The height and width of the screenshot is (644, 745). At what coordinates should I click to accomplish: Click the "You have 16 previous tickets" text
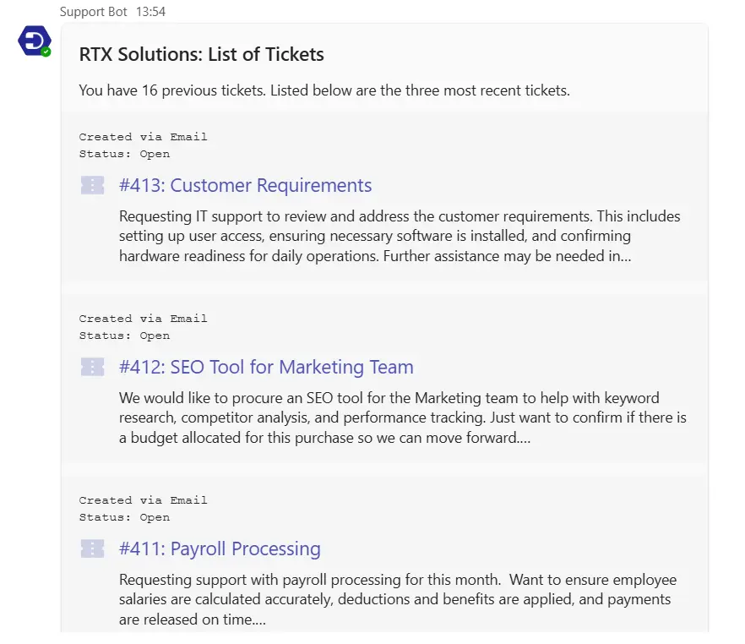click(x=324, y=90)
